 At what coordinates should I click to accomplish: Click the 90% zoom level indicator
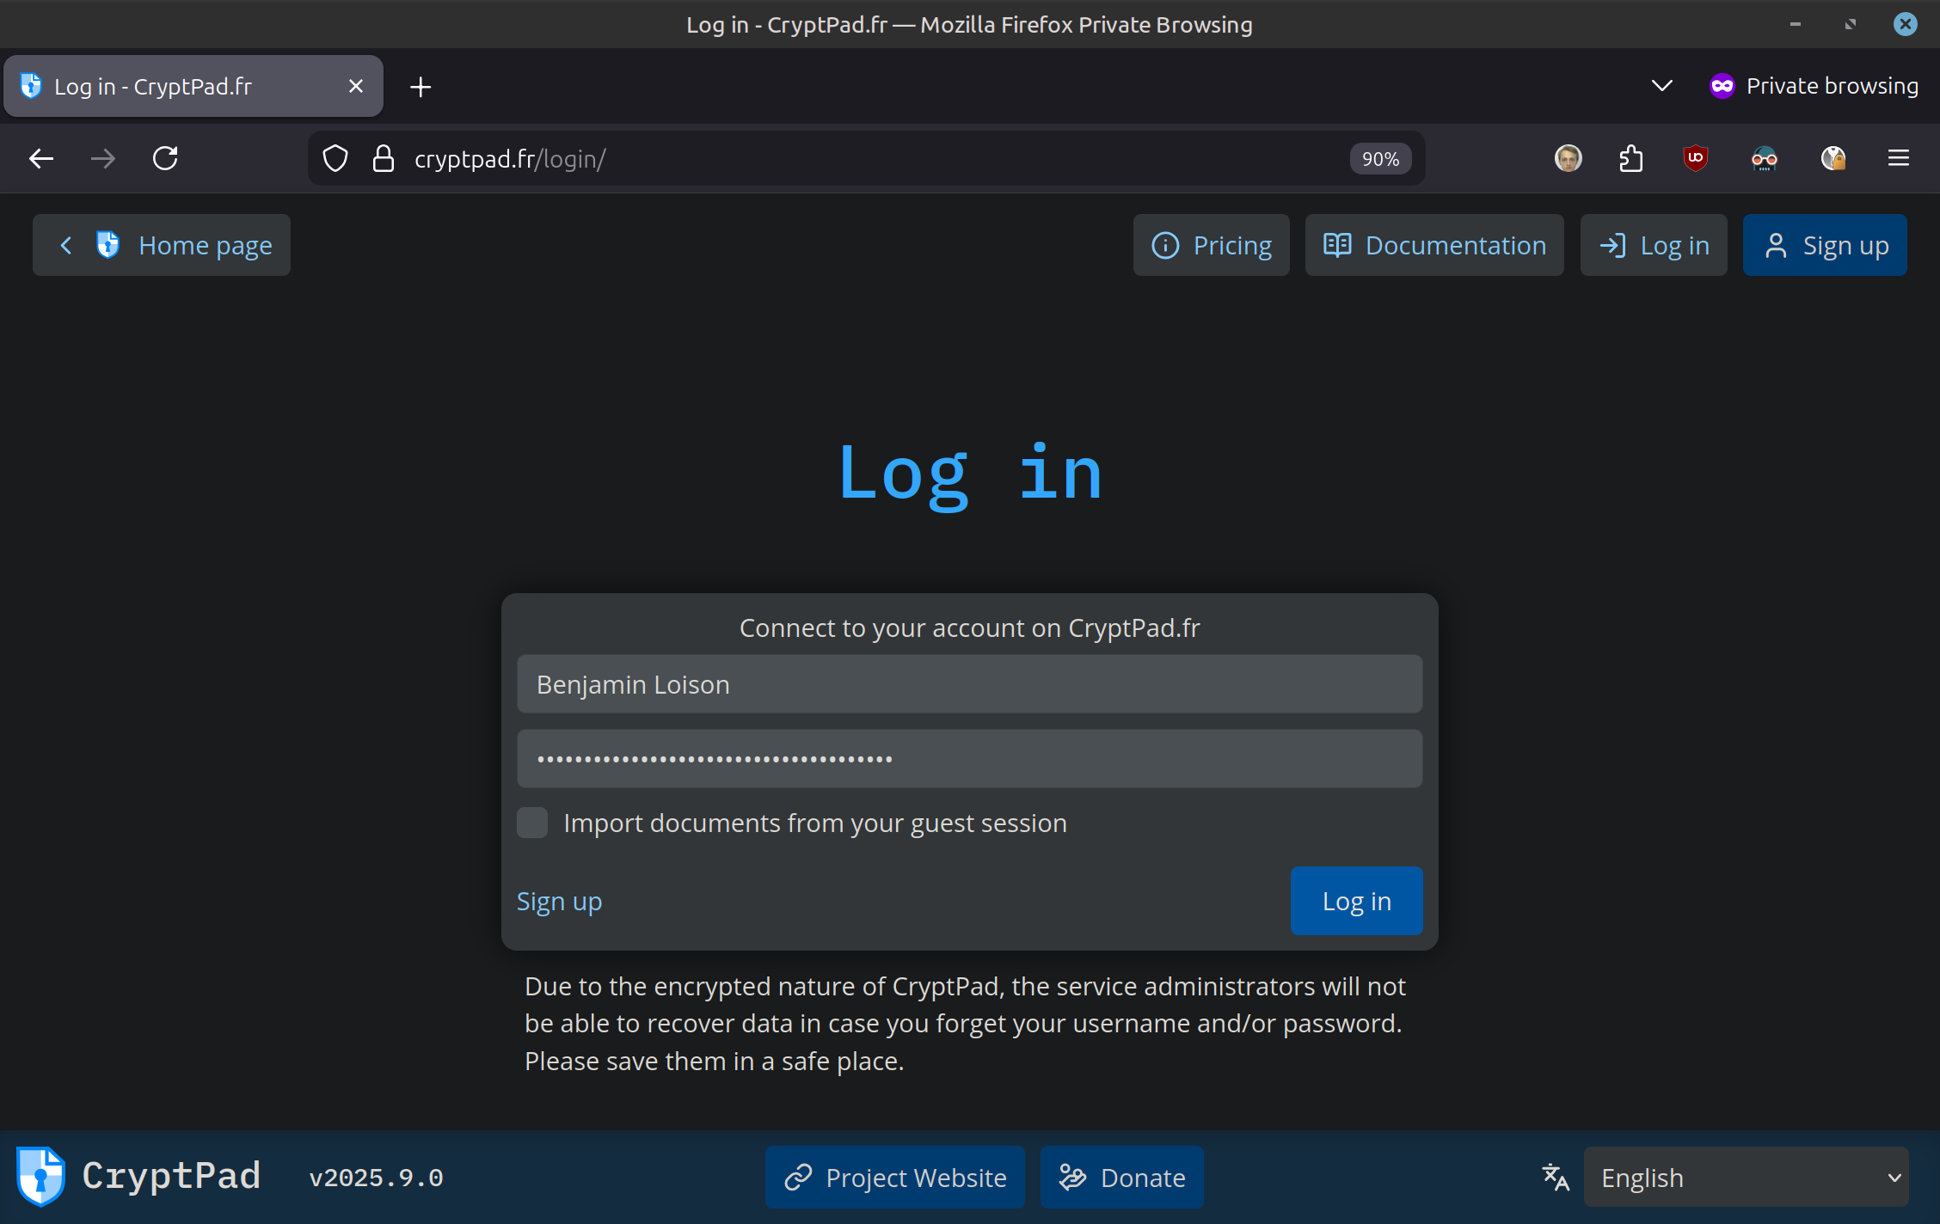[x=1380, y=159]
